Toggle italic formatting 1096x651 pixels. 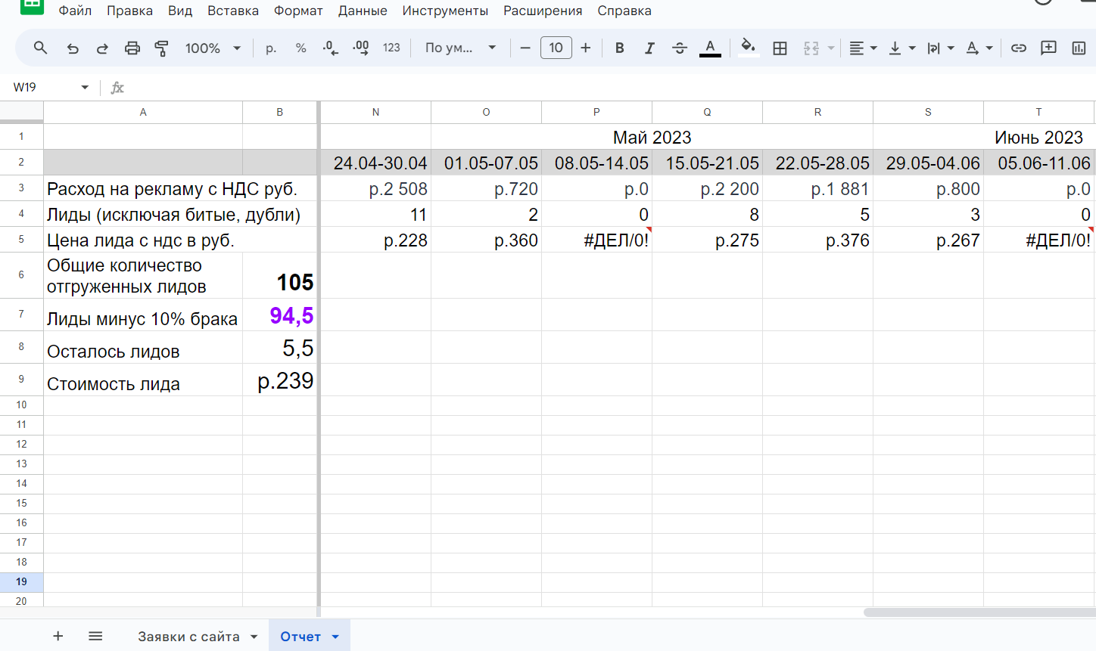(x=649, y=48)
